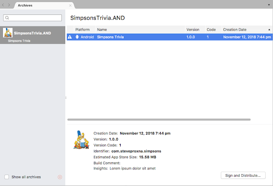
Task: Click the November 12, 2018 table cell
Action: tap(247, 37)
